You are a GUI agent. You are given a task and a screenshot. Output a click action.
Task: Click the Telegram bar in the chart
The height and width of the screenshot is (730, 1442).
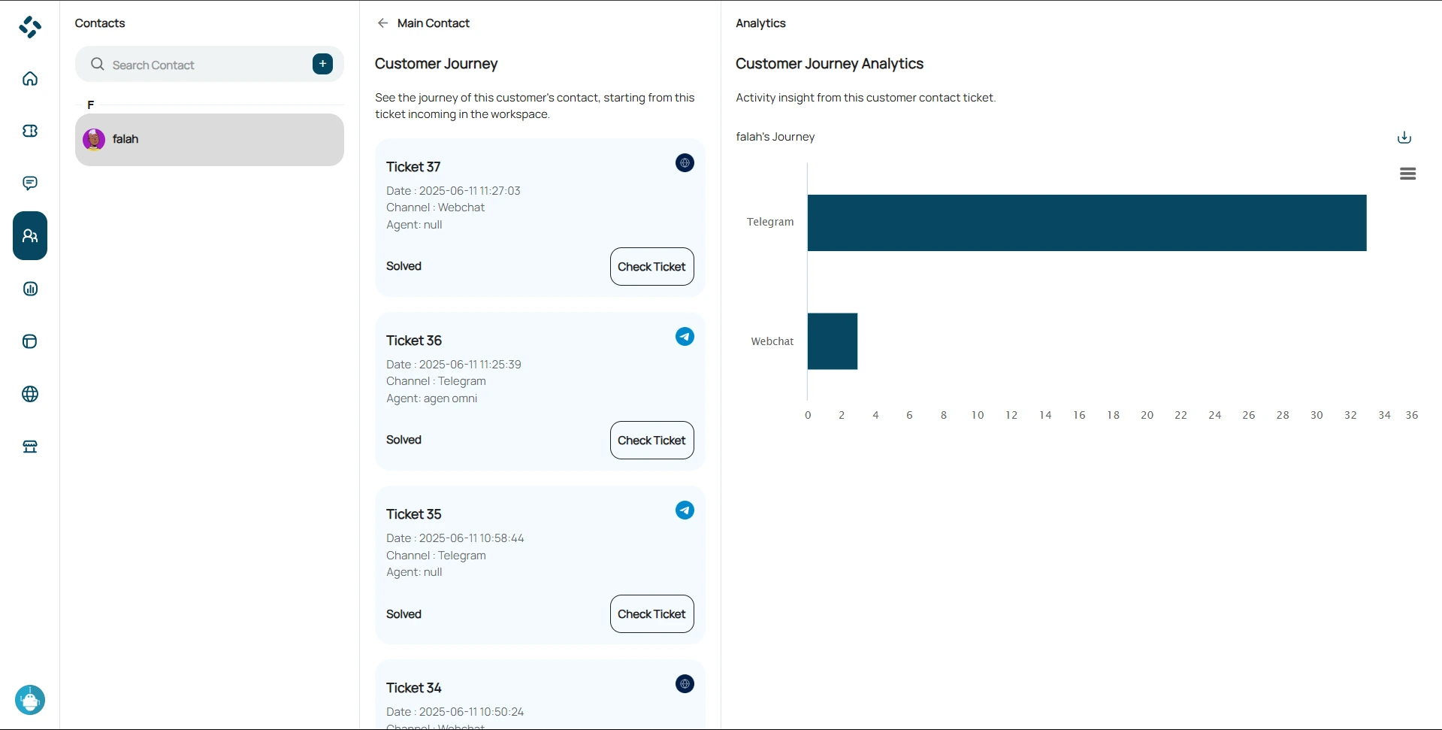pos(1087,223)
